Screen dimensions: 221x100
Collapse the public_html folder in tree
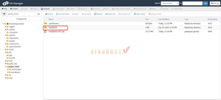tap(6, 67)
